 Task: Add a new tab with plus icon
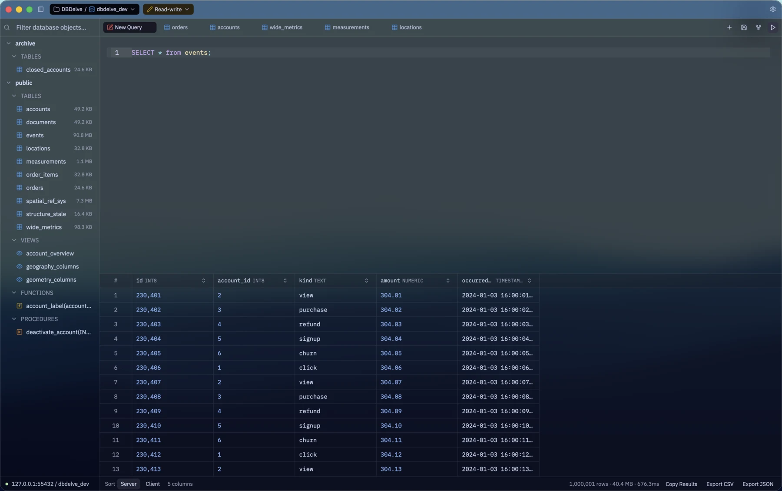coord(729,27)
